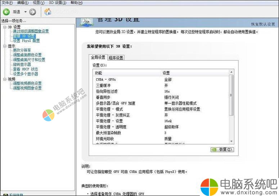Open 调整桌面尺寸和位置 in the task tree
The width and height of the screenshot is (279, 196).
click(x=29, y=60)
